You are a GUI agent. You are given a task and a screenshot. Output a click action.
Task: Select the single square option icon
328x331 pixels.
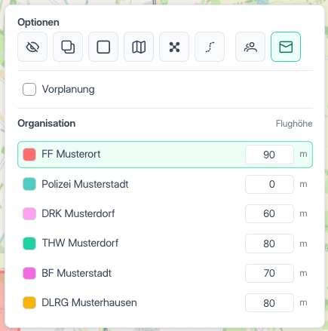pos(103,47)
